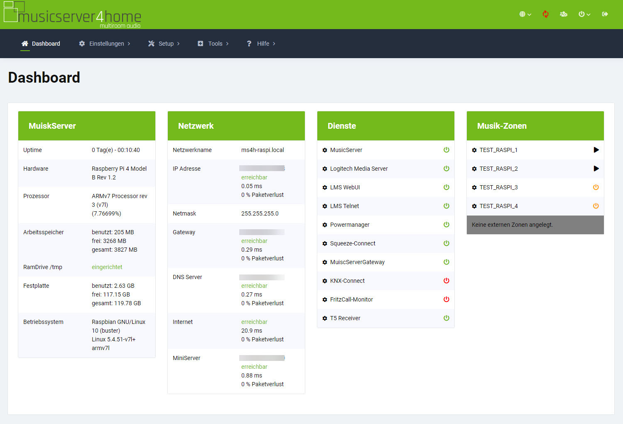Click the Hilfe question mark icon
Screen dimensions: 623x424
coord(249,44)
